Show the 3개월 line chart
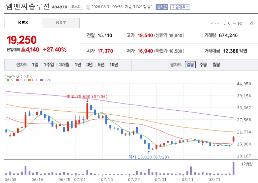 point(64,64)
